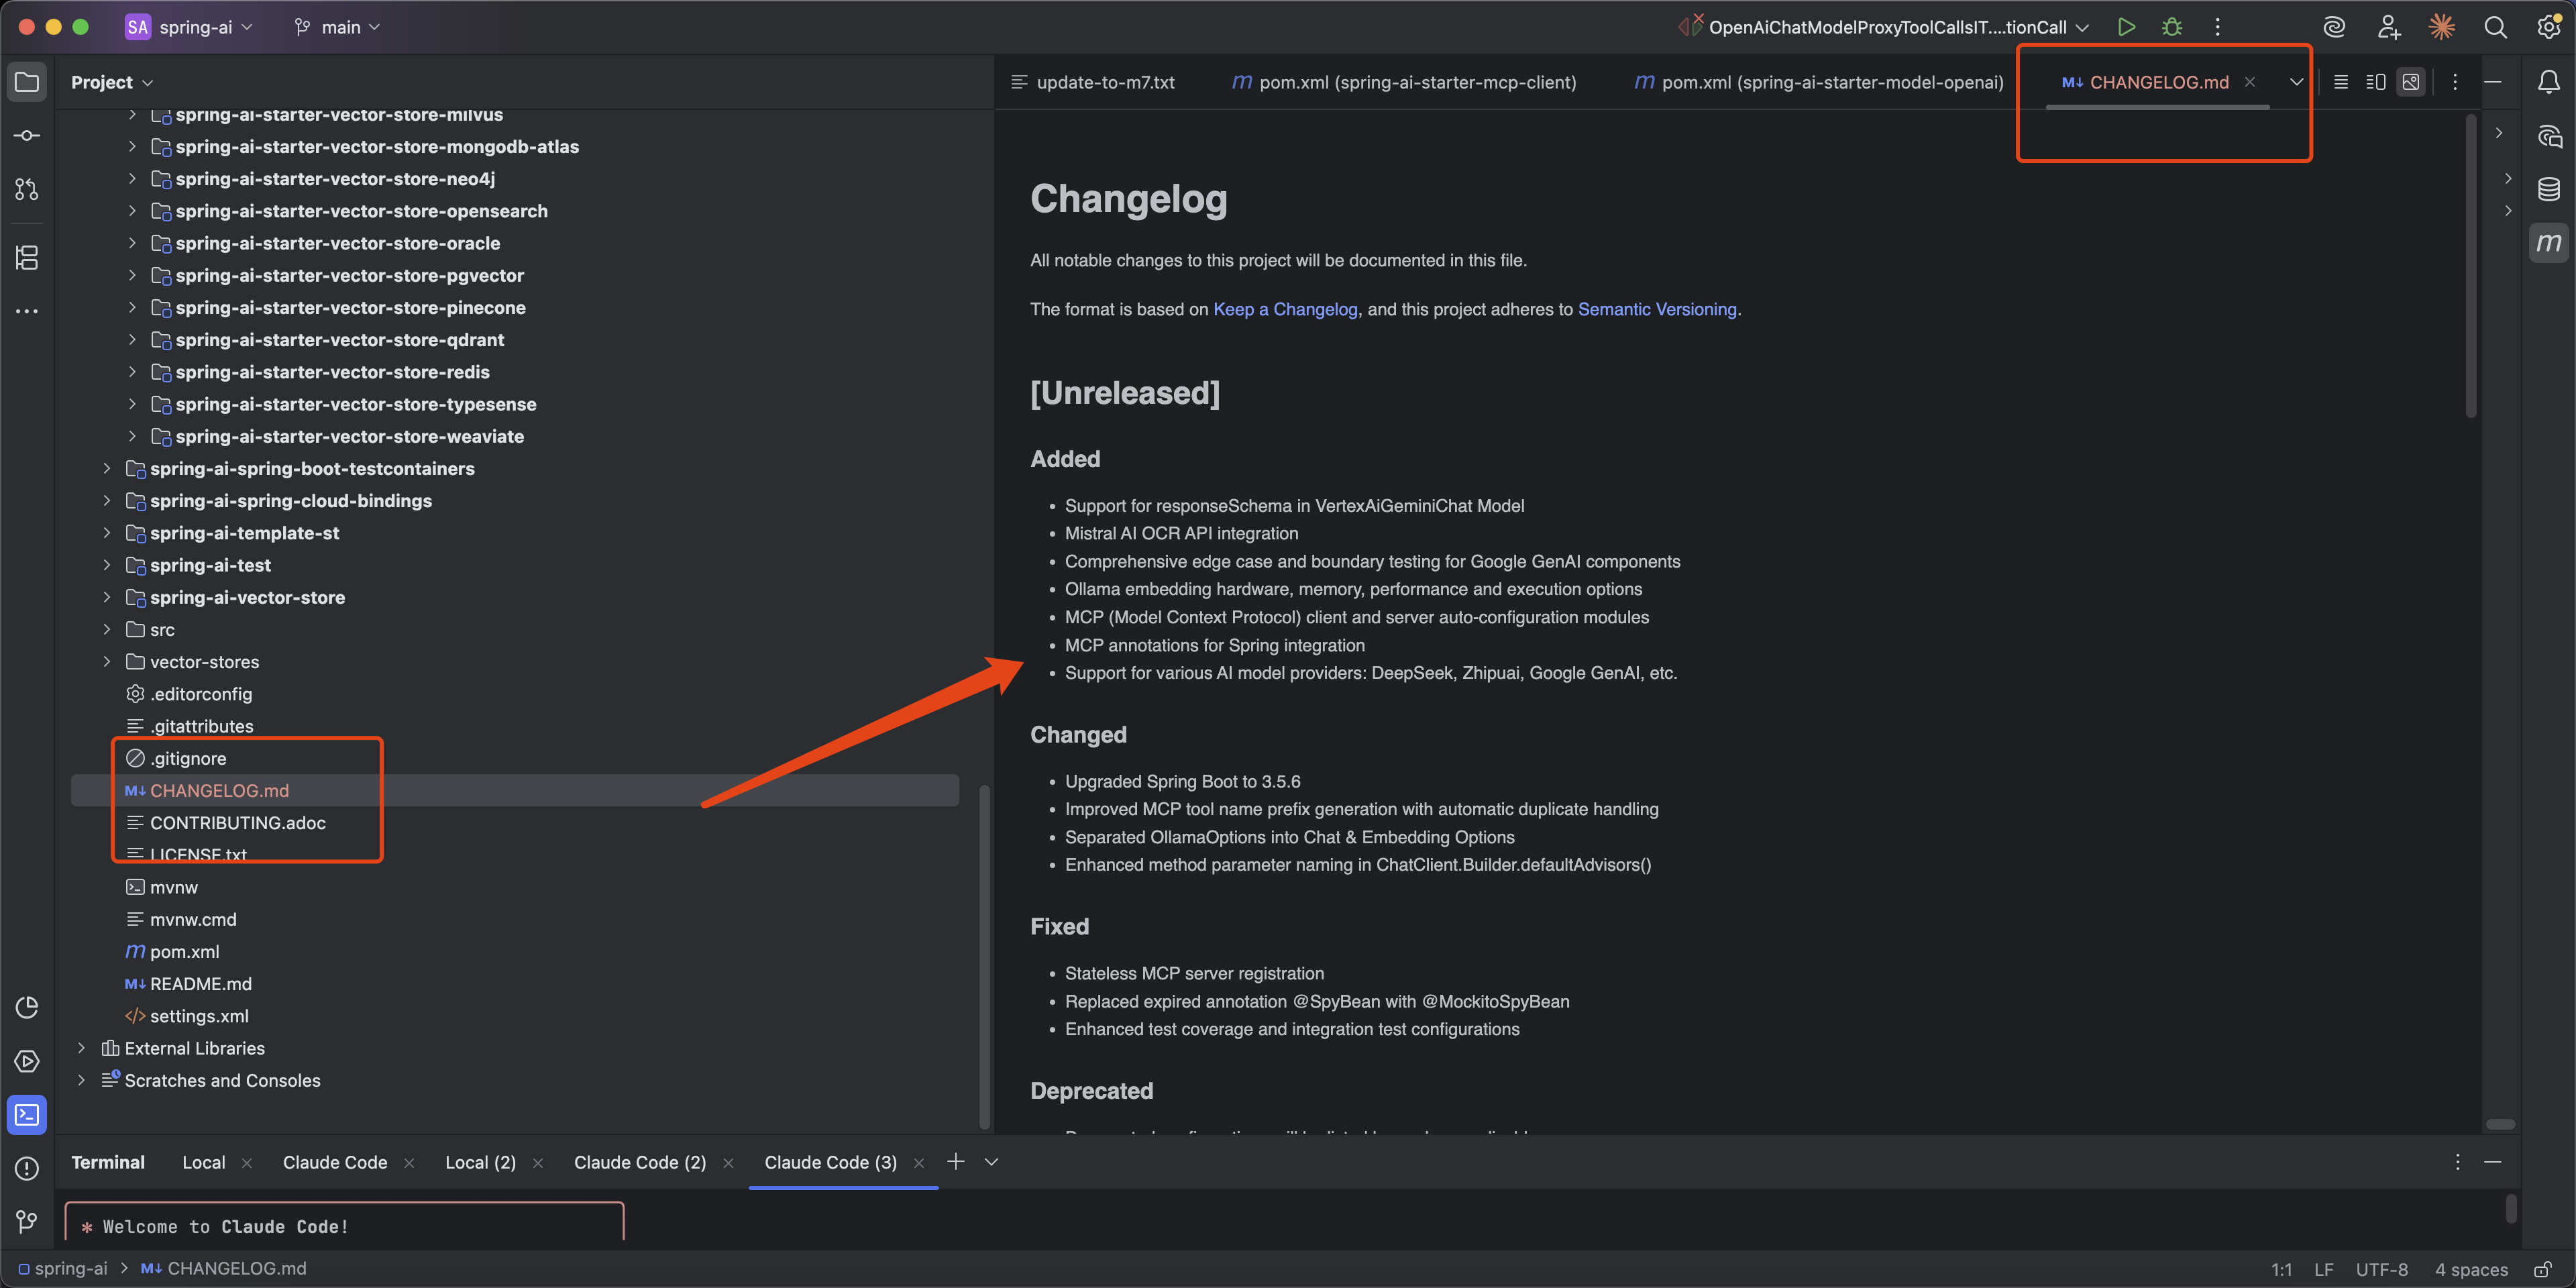Switch markdown view to editor only

(x=2340, y=82)
